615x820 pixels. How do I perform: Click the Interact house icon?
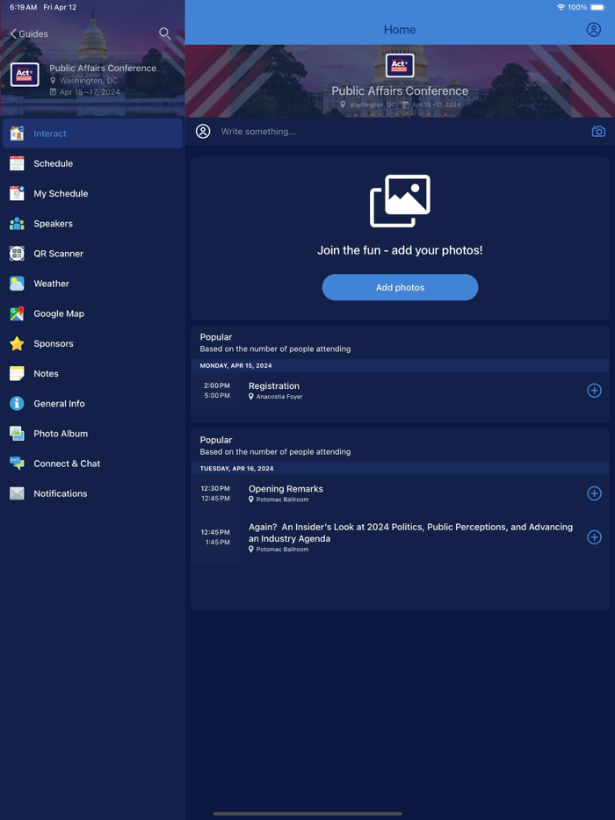17,133
